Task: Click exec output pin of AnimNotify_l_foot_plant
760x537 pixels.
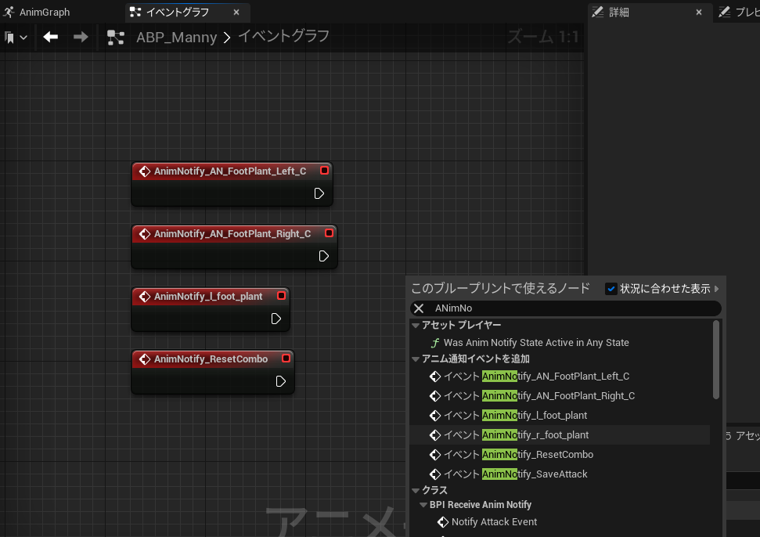Action: 276,319
